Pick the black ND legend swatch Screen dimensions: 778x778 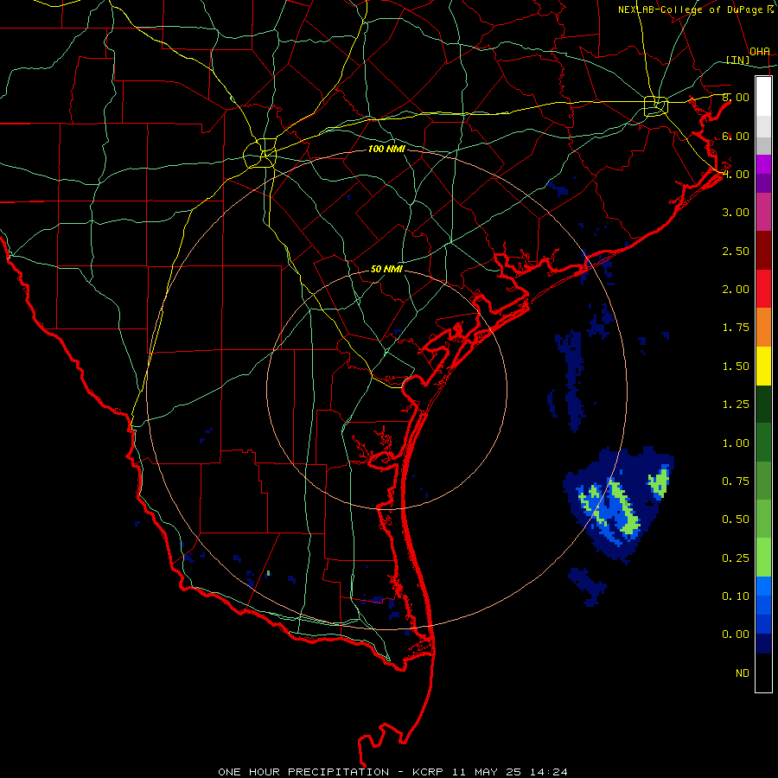point(763,673)
